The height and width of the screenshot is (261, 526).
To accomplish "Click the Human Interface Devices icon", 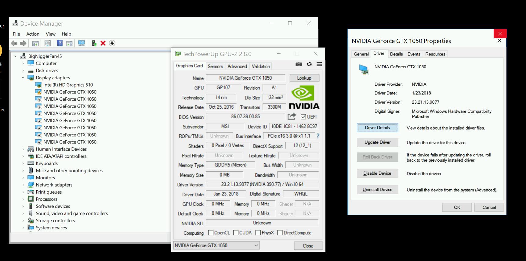I will tap(31, 149).
